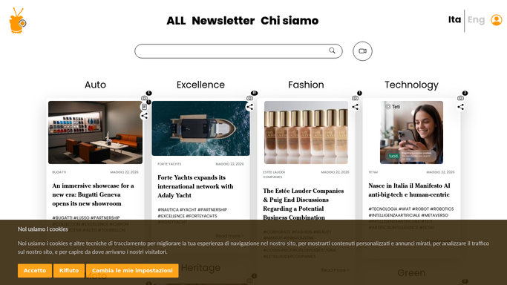Click the search magnifier icon
The image size is (507, 285).
332,50
